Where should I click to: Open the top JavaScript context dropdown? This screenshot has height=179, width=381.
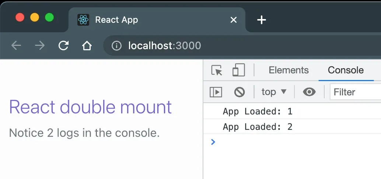(274, 92)
